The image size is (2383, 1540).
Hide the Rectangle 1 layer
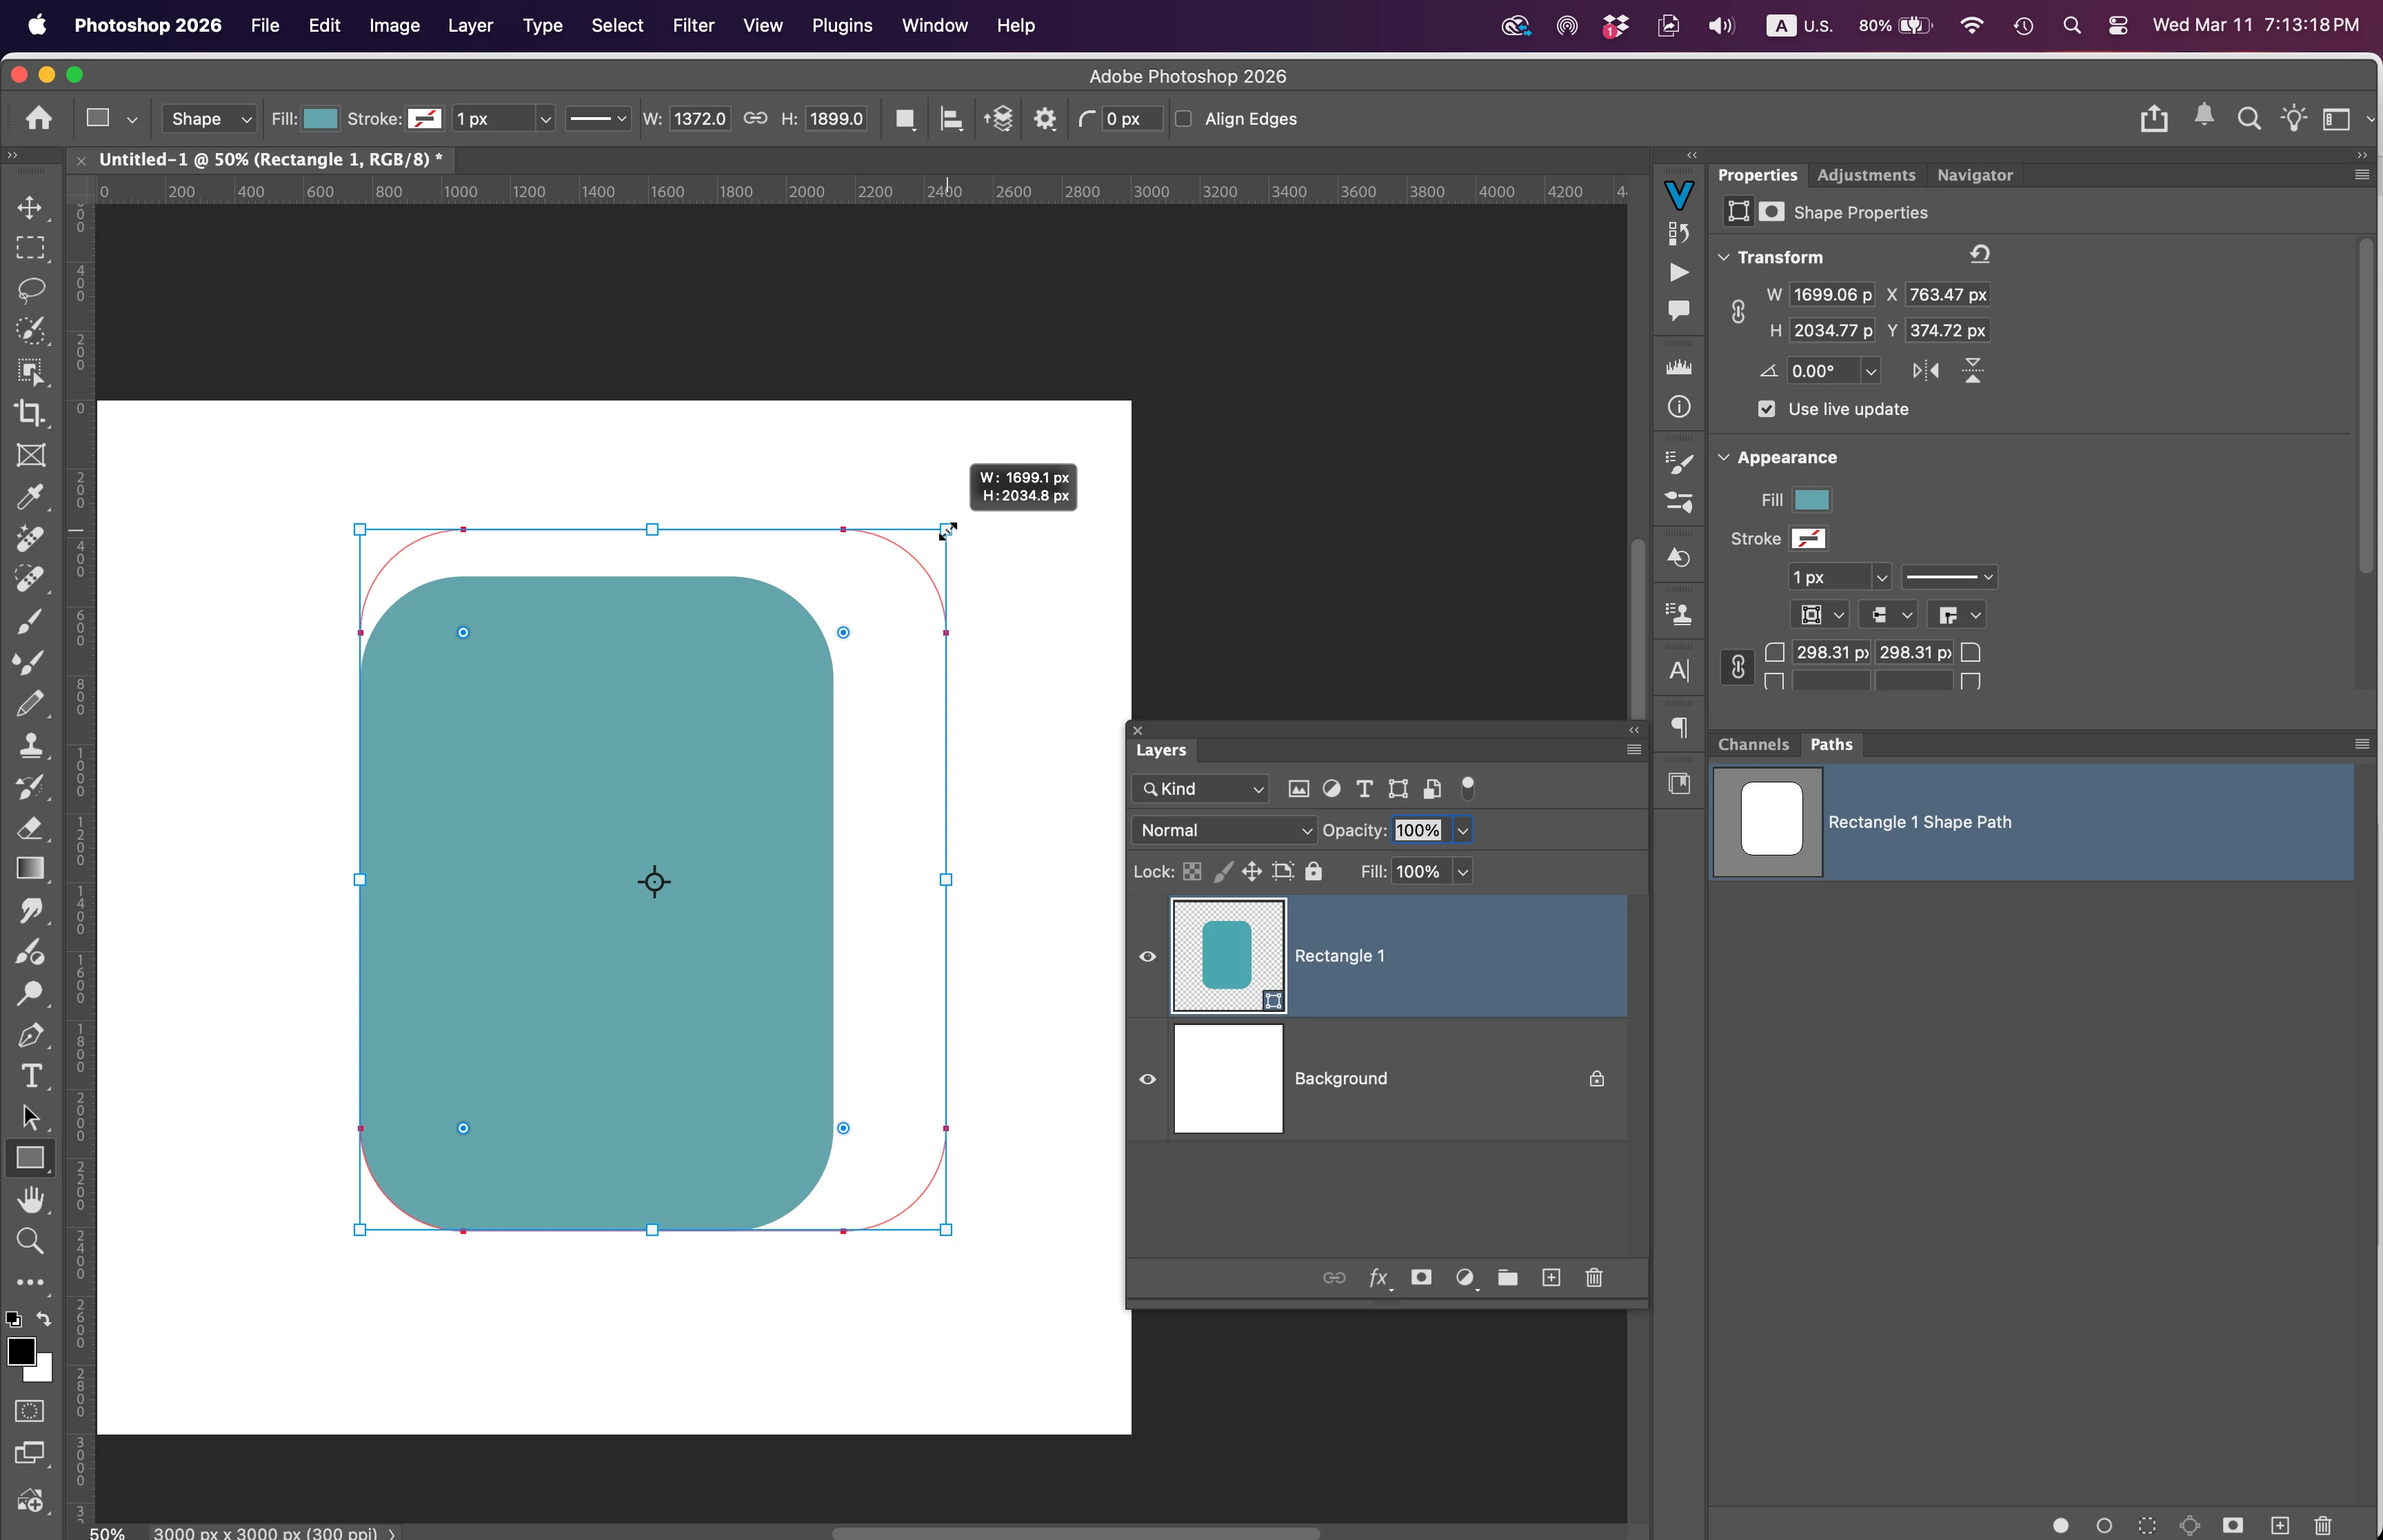click(1148, 956)
